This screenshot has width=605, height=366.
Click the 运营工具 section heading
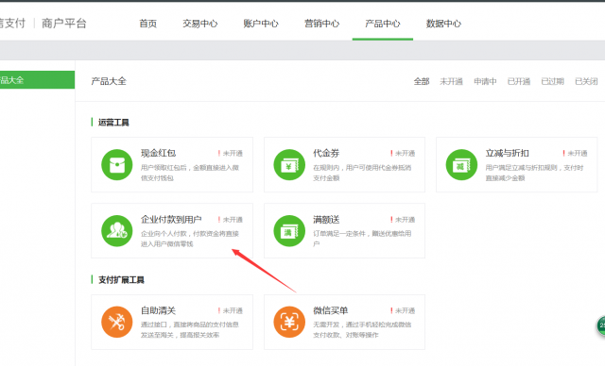pos(113,123)
